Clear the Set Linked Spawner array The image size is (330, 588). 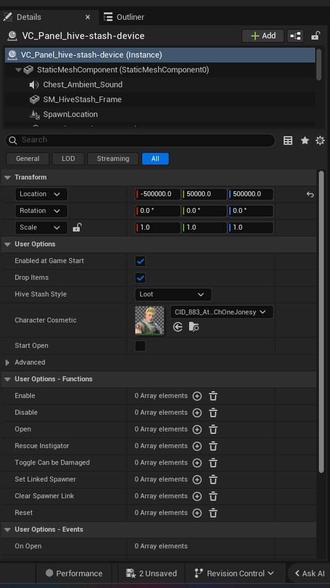point(213,480)
